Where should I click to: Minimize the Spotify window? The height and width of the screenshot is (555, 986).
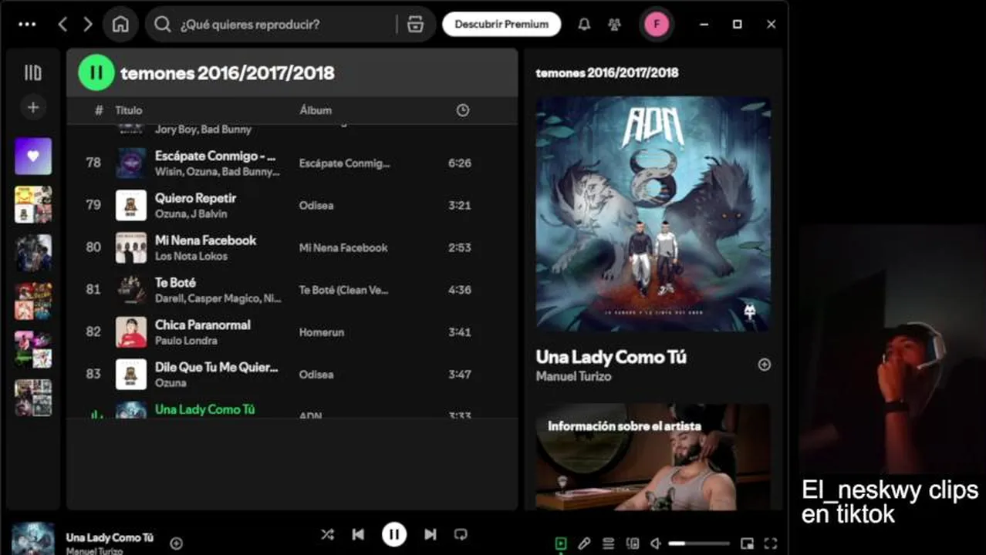pos(704,24)
